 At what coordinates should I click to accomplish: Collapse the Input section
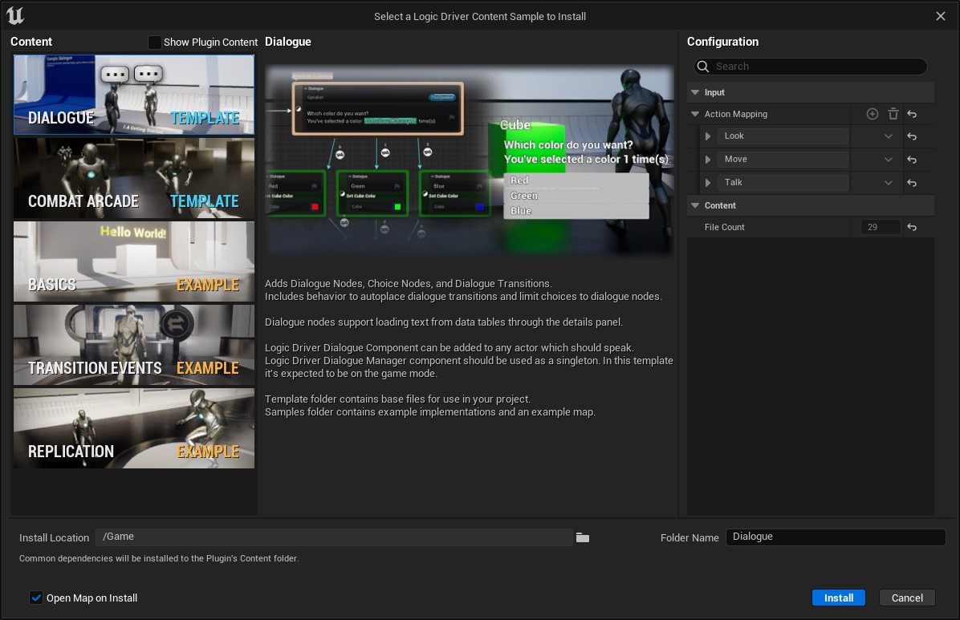pyautogui.click(x=695, y=92)
